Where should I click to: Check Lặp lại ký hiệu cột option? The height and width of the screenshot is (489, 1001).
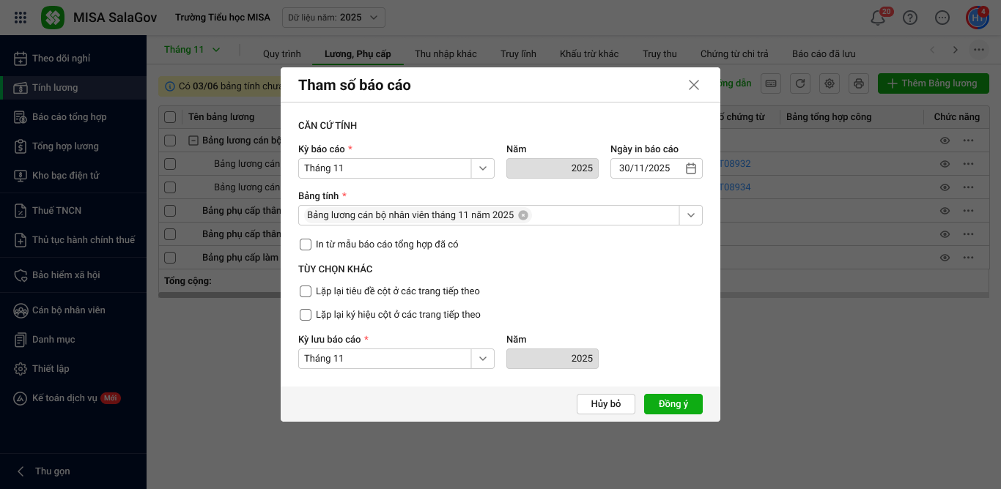tap(306, 315)
